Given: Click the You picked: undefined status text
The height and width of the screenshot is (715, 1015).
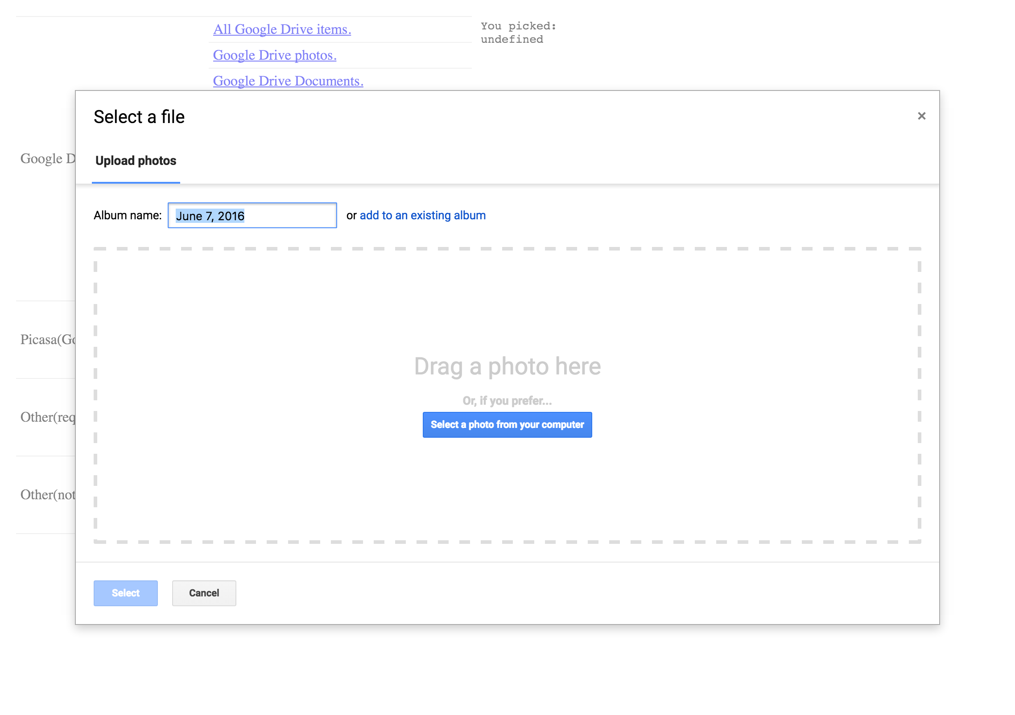Looking at the screenshot, I should click(x=518, y=33).
